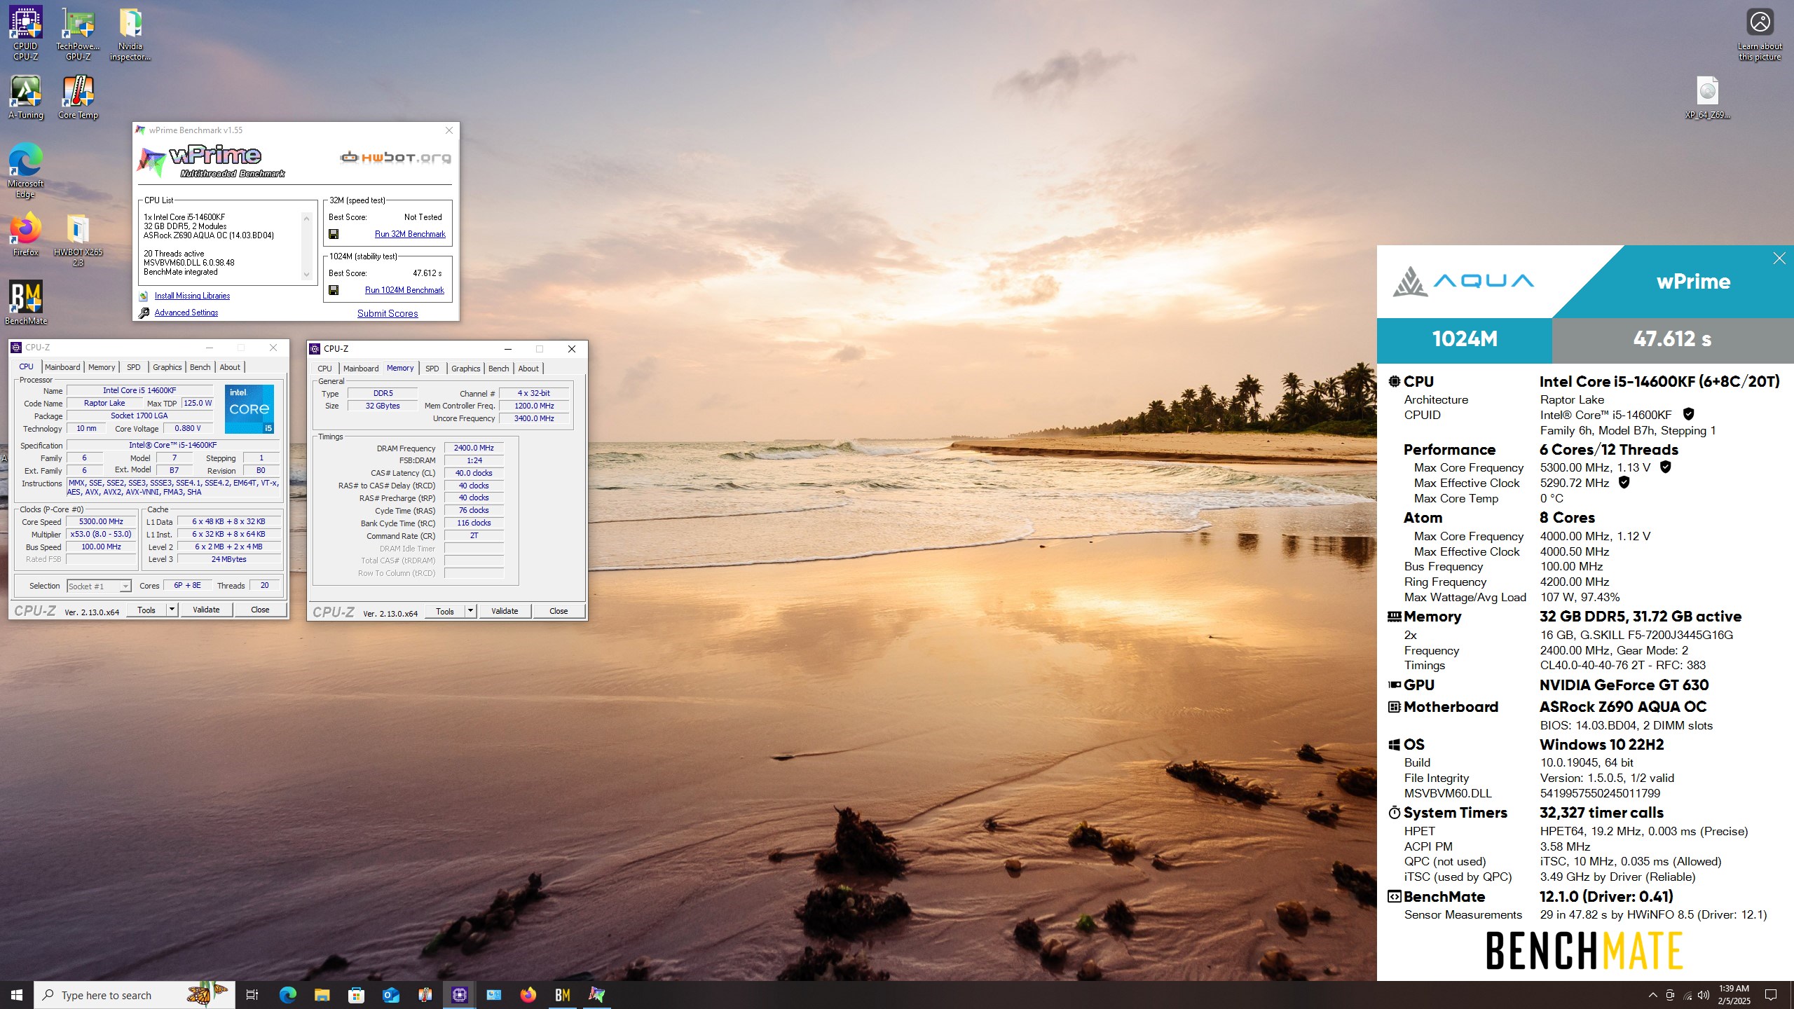
Task: Open the Advanced Settings link in wPrime
Action: [x=186, y=313]
